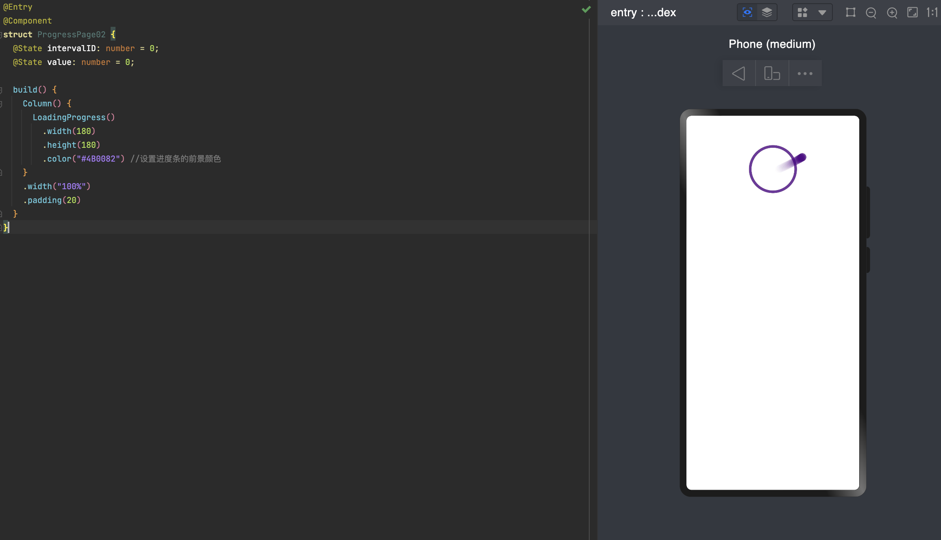
Task: Rotate the device with orientation icon
Action: pos(772,73)
